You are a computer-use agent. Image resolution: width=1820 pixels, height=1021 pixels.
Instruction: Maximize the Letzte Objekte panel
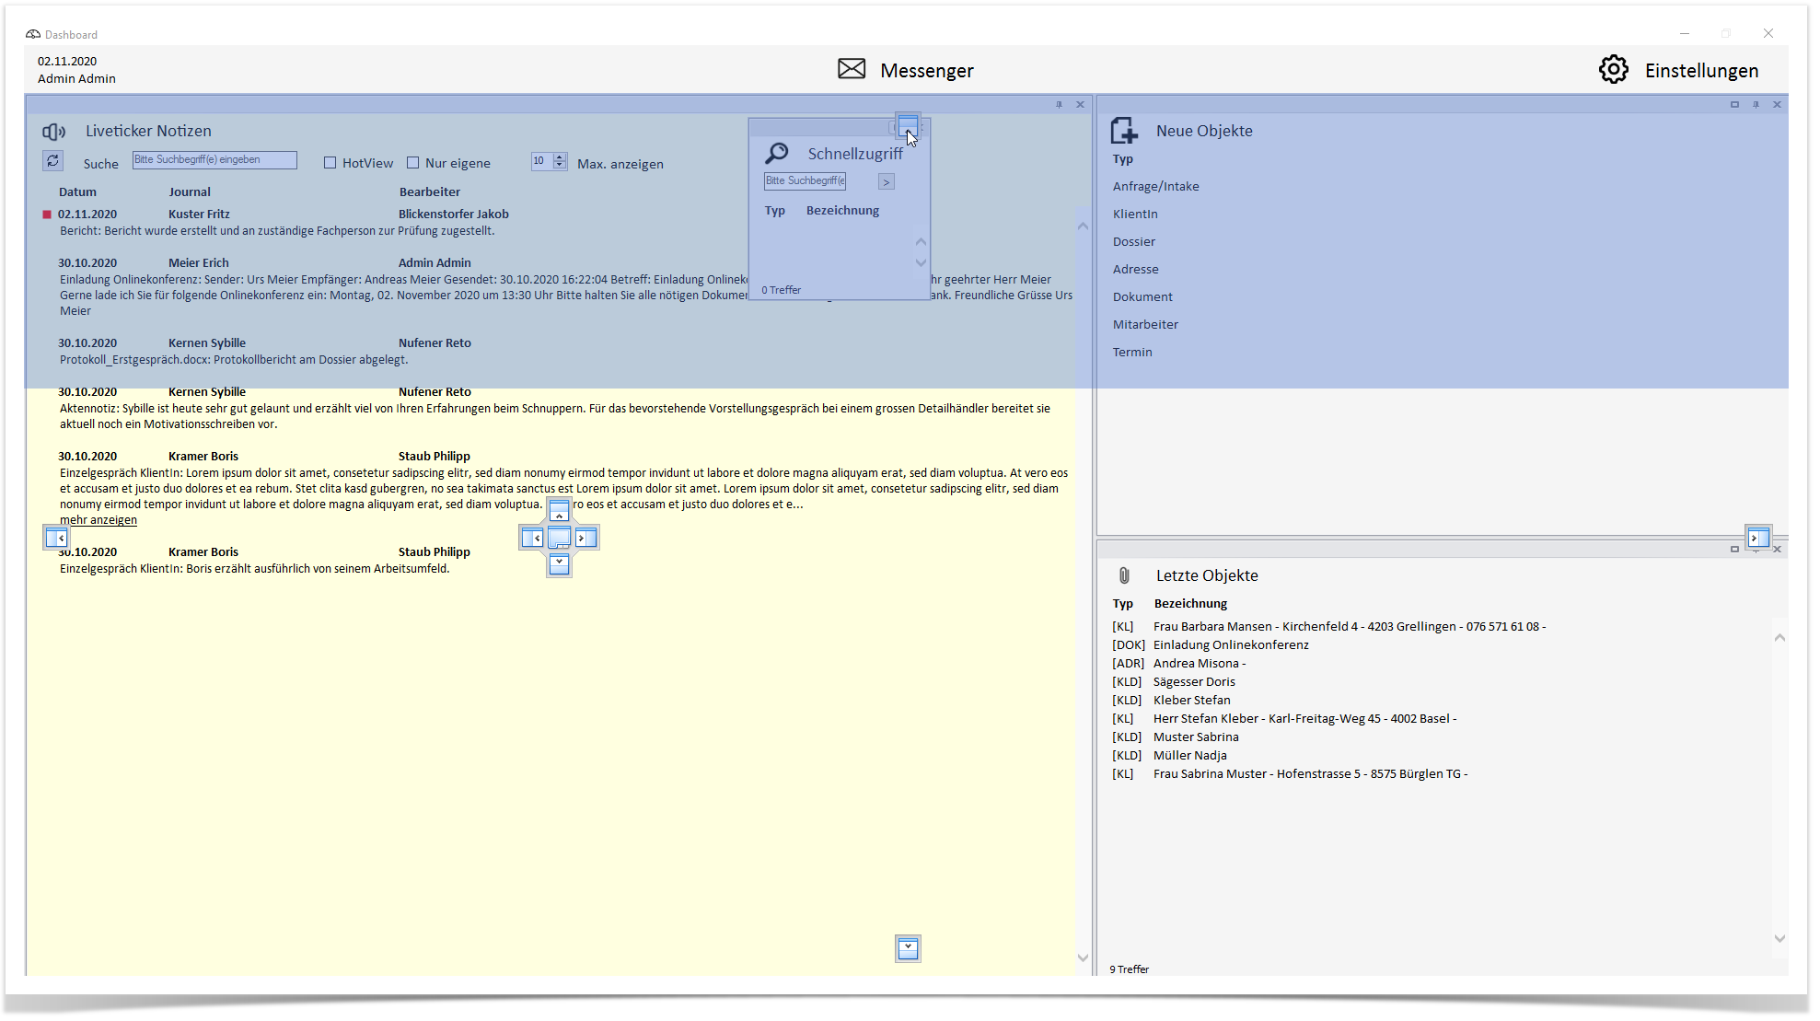pos(1734,549)
